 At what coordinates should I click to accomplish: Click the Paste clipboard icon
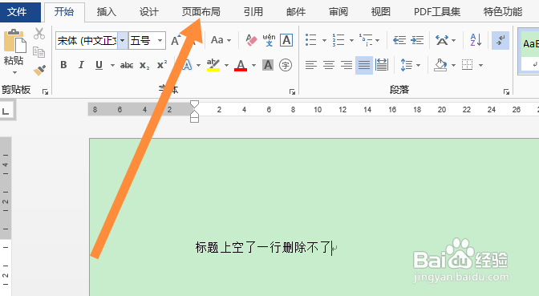click(14, 41)
